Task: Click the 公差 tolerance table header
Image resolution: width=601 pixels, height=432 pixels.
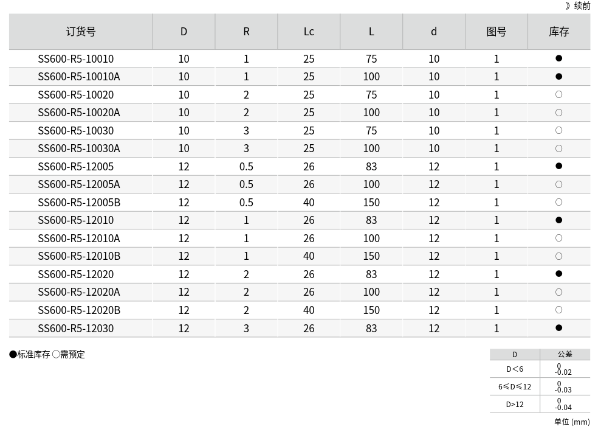Action: (565, 354)
